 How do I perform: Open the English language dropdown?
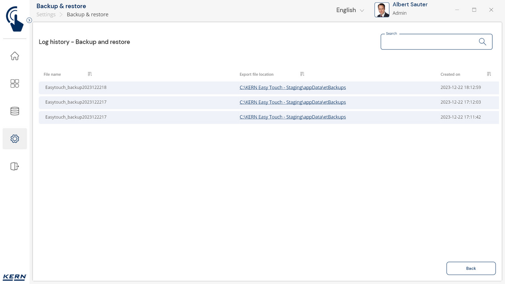tap(350, 10)
